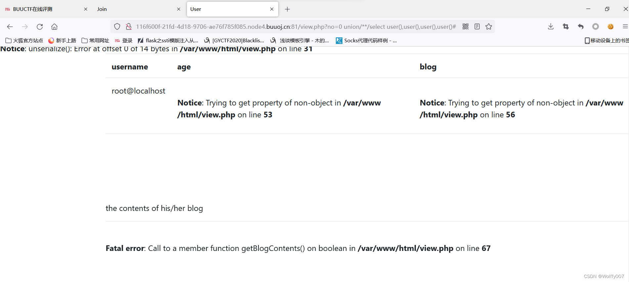This screenshot has width=629, height=282.
Task: Open the QR code icon in address bar
Action: [466, 27]
